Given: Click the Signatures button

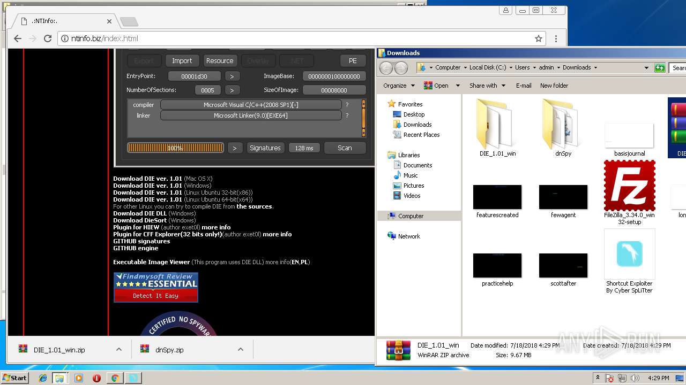Looking at the screenshot, I should pos(265,148).
